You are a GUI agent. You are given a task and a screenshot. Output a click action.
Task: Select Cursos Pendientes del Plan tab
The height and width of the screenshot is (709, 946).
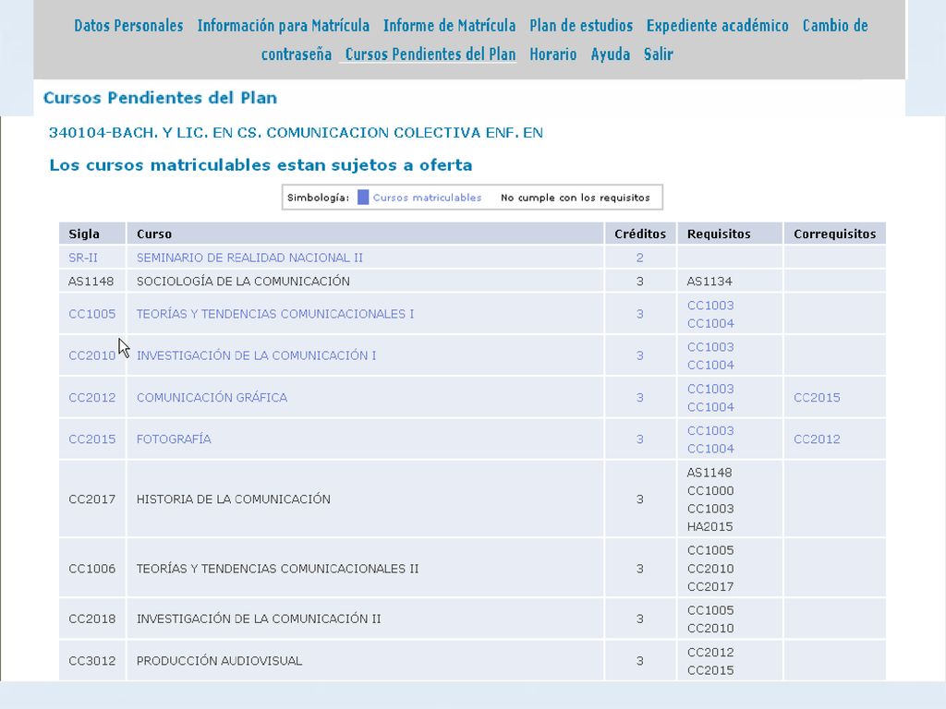point(431,54)
